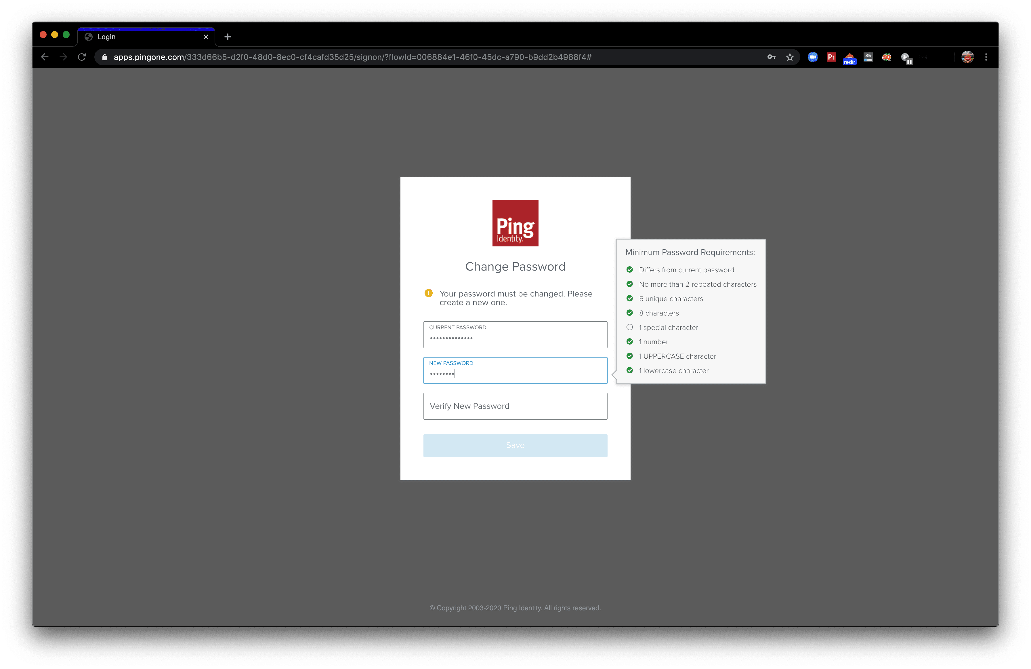
Task: Select the Login browser tab
Action: [x=146, y=37]
